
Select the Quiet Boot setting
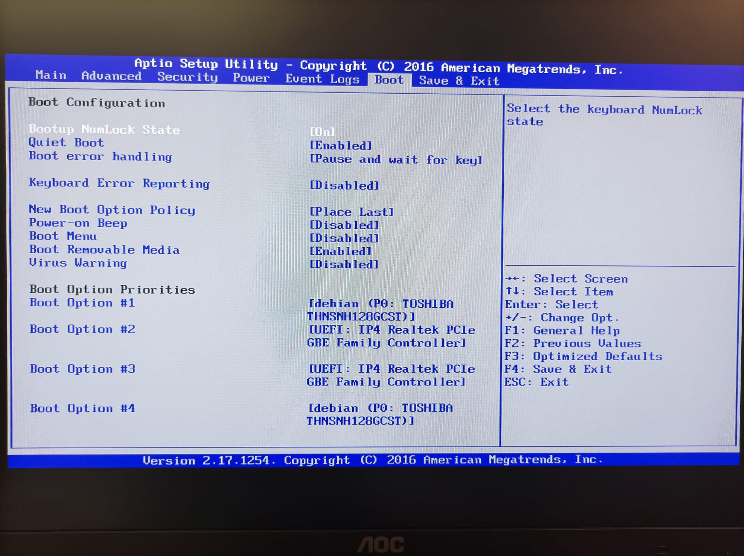pos(66,142)
